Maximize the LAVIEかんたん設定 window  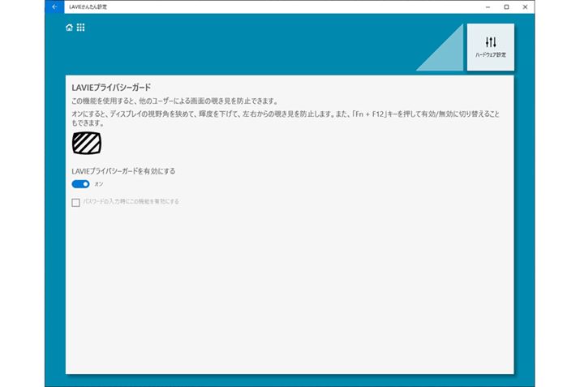tap(506, 7)
